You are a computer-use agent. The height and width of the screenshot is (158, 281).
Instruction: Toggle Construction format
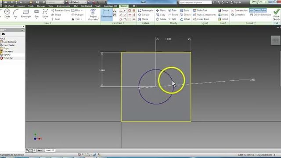(239, 11)
